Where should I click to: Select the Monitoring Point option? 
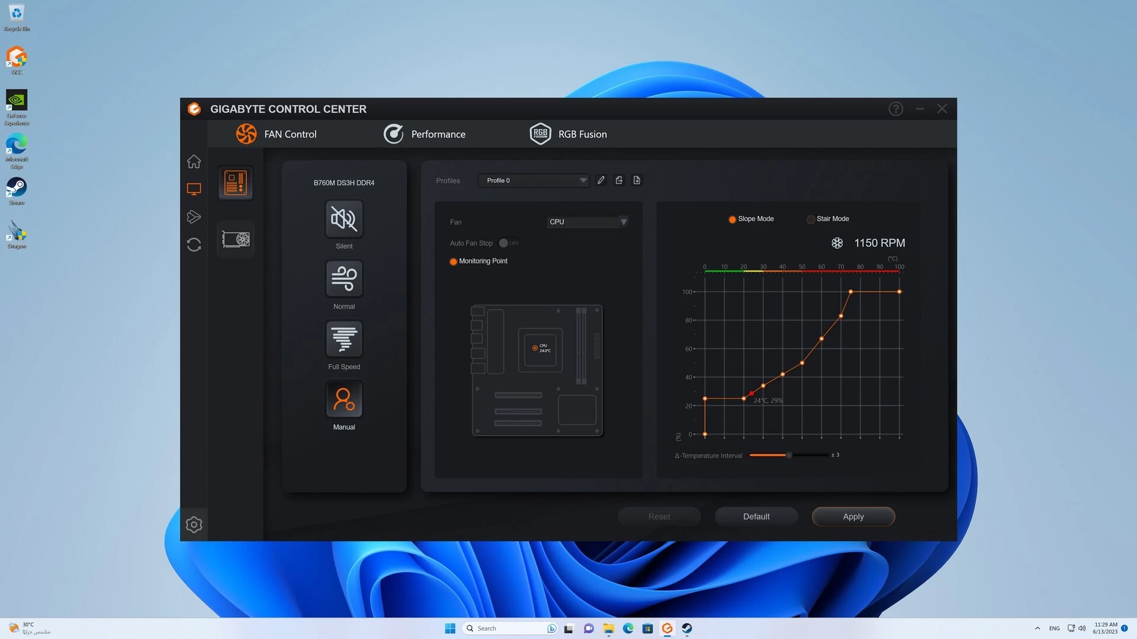point(453,261)
